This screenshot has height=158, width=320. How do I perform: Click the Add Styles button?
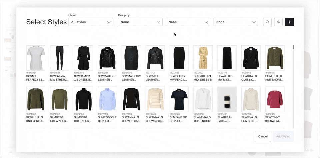(283, 136)
